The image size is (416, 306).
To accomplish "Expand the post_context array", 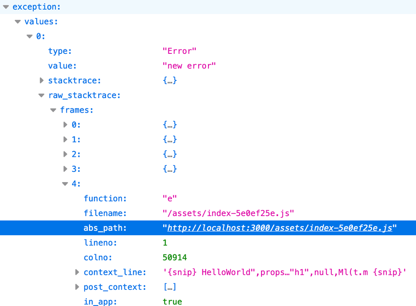I will 77,287.
